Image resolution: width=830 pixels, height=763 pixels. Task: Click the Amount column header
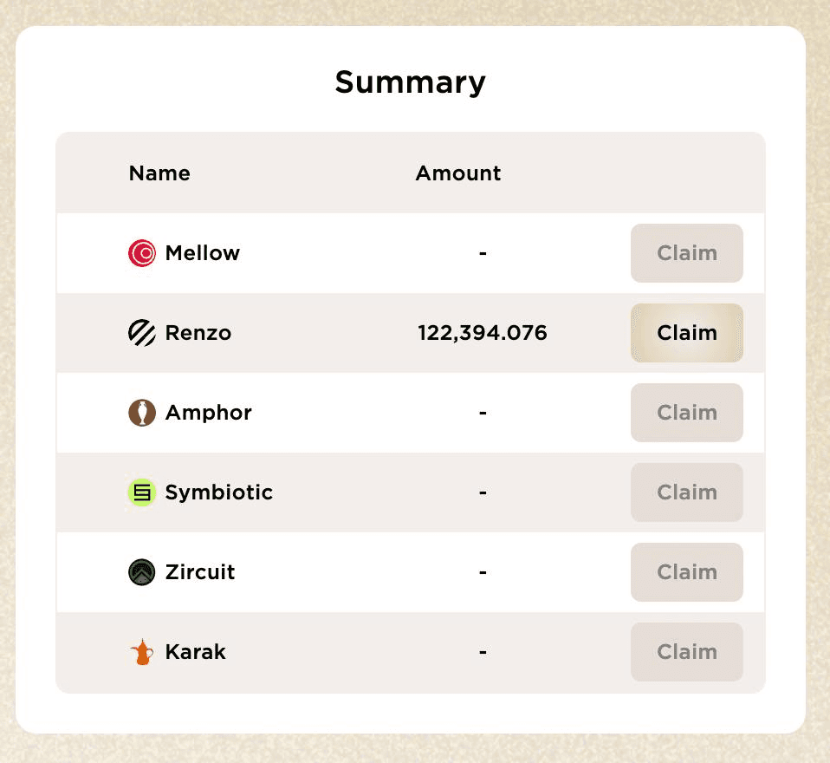(457, 173)
